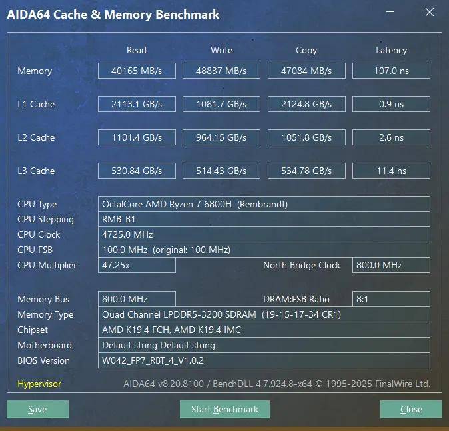Select L2 Cache Copy 1051.8 GB/s

pos(306,137)
